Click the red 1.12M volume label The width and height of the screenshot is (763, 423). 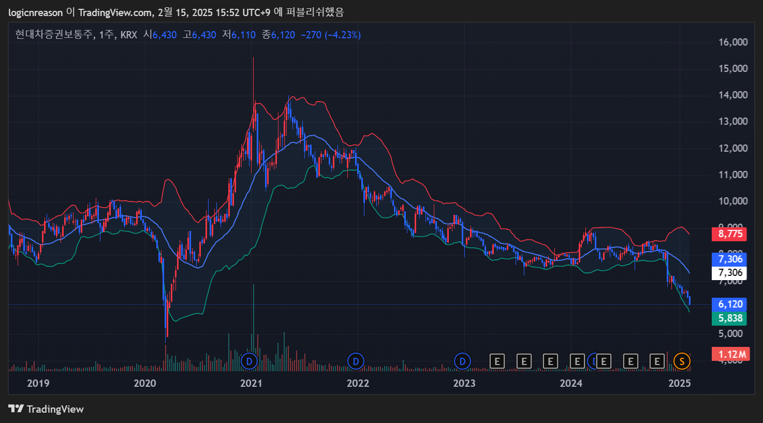[730, 354]
